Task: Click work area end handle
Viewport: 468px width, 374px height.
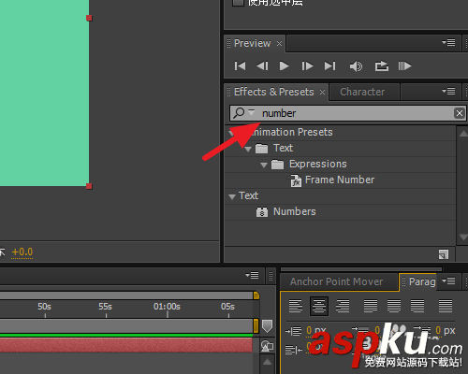Action: (256, 326)
